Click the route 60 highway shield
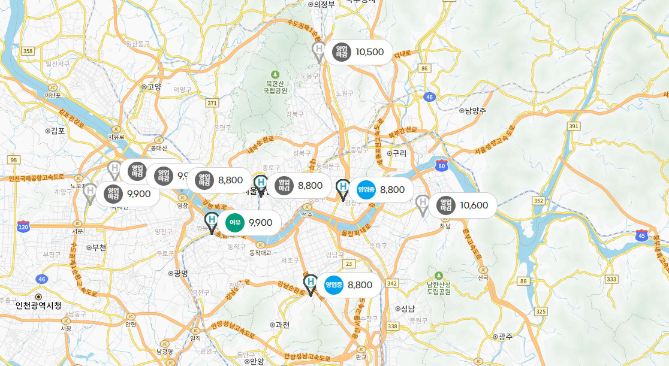Image resolution: width=669 pixels, height=366 pixels. (x=442, y=166)
